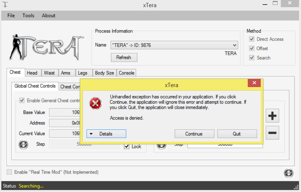Toggle the Lock checkbox
This screenshot has width=301, height=192.
pyautogui.click(x=127, y=147)
